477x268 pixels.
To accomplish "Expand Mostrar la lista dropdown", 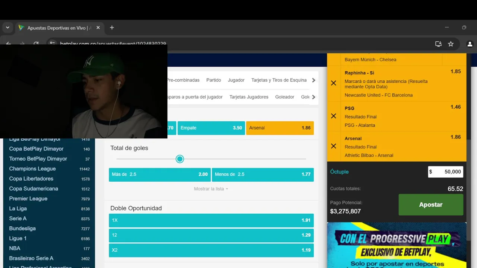I will pos(211,189).
